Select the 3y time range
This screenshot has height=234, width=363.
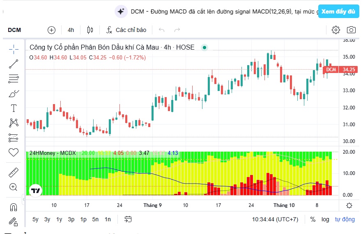(47, 219)
